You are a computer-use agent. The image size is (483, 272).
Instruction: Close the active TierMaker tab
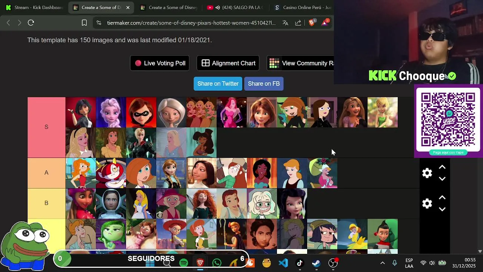click(128, 8)
